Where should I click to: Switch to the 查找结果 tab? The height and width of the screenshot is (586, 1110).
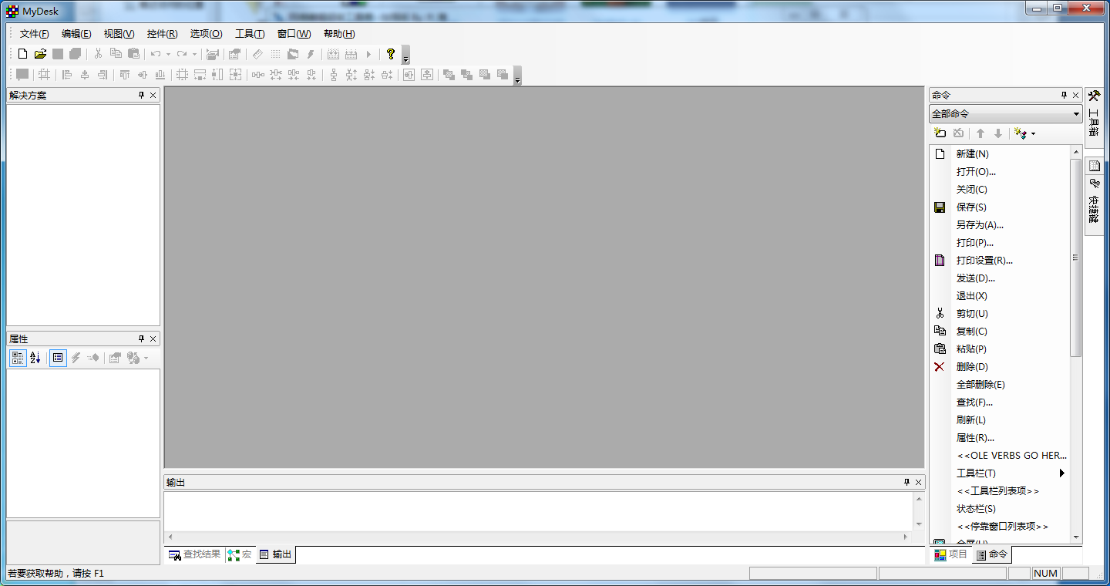tap(194, 554)
